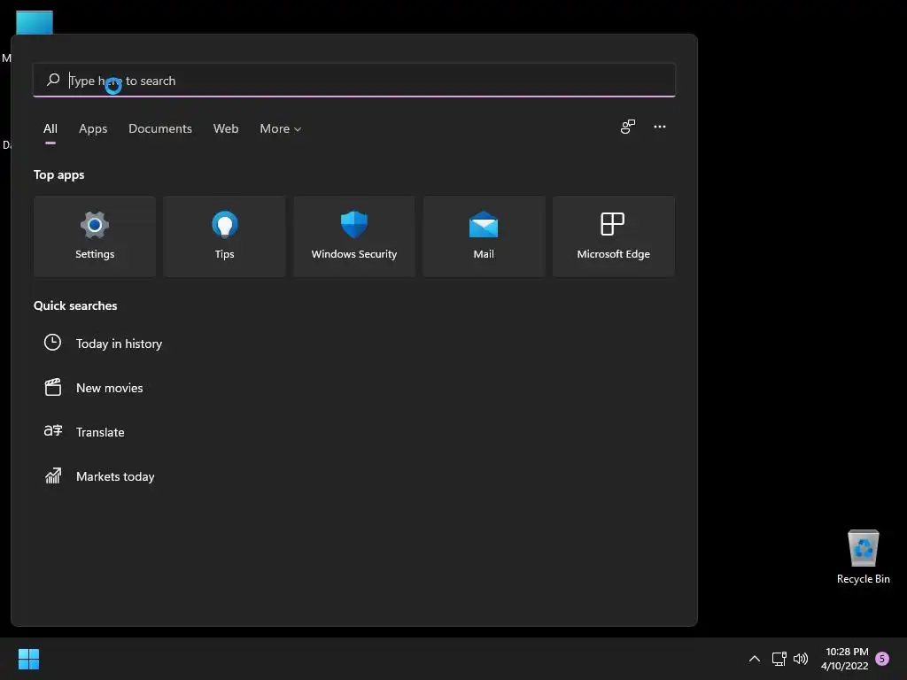Click the magnifier icon in search box

coord(53,80)
